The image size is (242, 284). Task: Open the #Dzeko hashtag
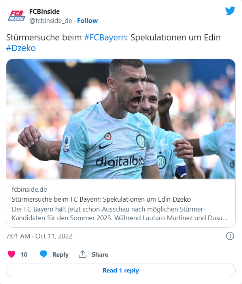[x=21, y=48]
